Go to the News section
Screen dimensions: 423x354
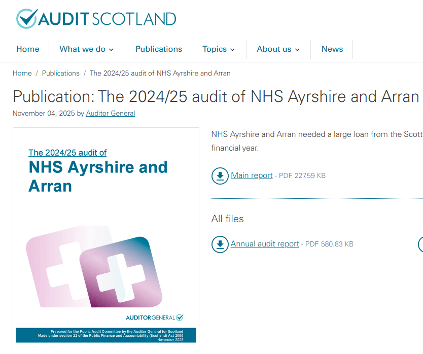(332, 49)
